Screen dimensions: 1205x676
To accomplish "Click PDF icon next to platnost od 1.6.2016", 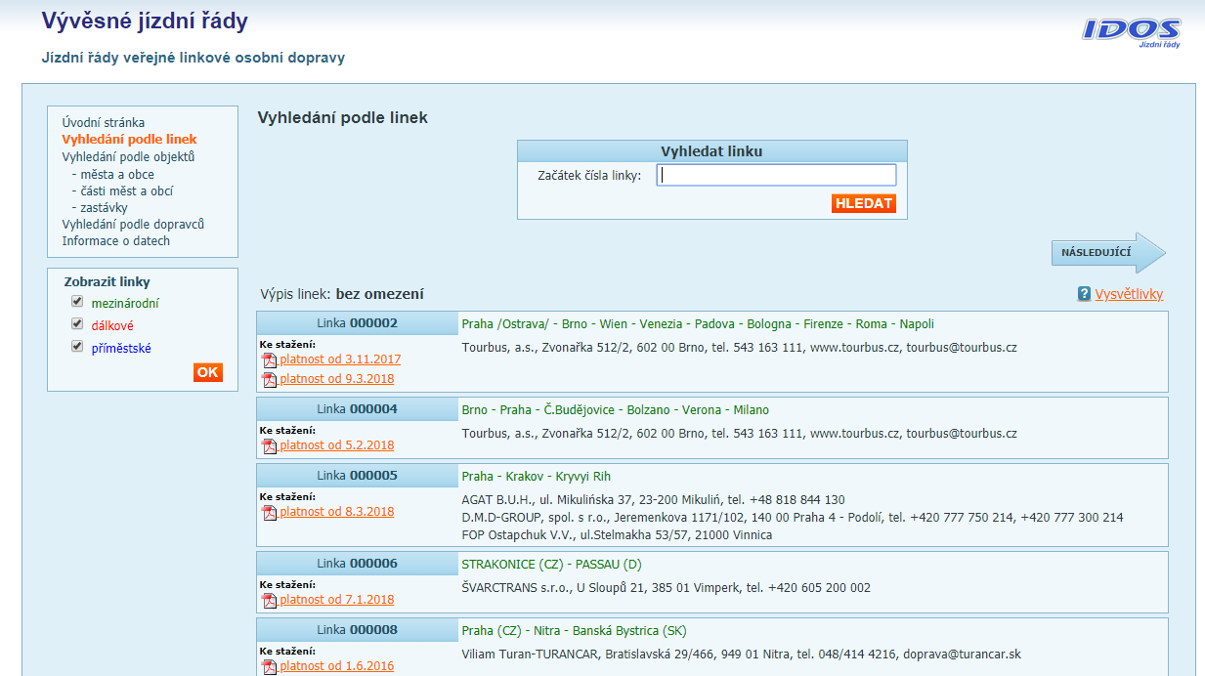I will click(x=270, y=666).
